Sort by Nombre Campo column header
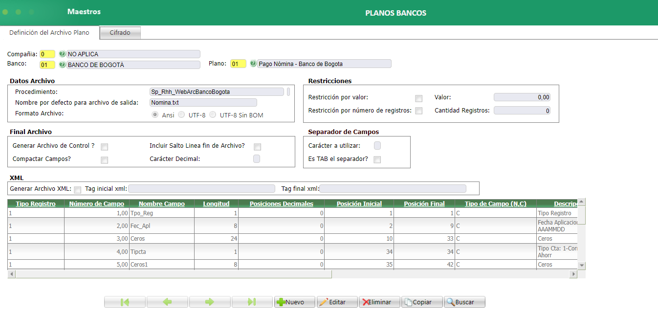This screenshot has width=658, height=317. pyautogui.click(x=162, y=204)
